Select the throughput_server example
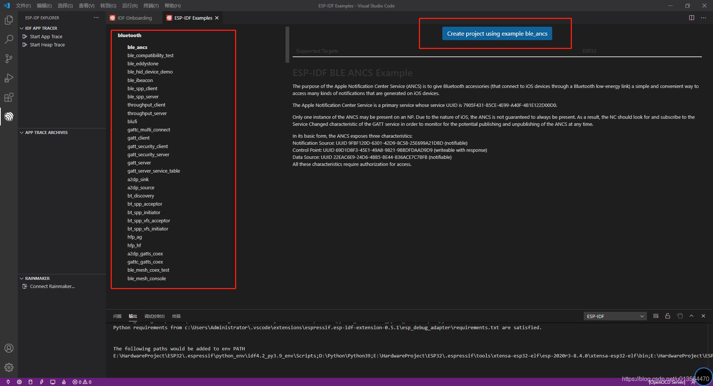This screenshot has height=386, width=713. (147, 113)
